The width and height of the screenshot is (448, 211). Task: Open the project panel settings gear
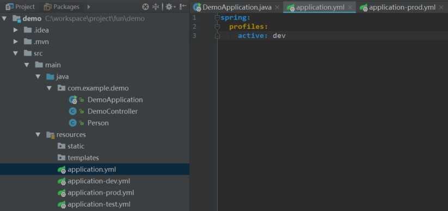click(x=170, y=7)
